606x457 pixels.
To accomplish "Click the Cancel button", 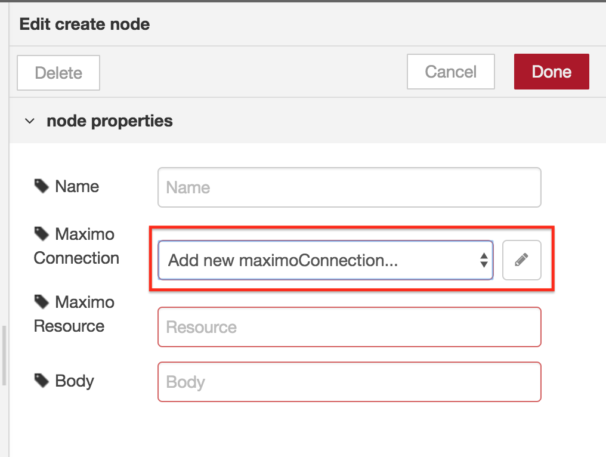I will pyautogui.click(x=451, y=72).
